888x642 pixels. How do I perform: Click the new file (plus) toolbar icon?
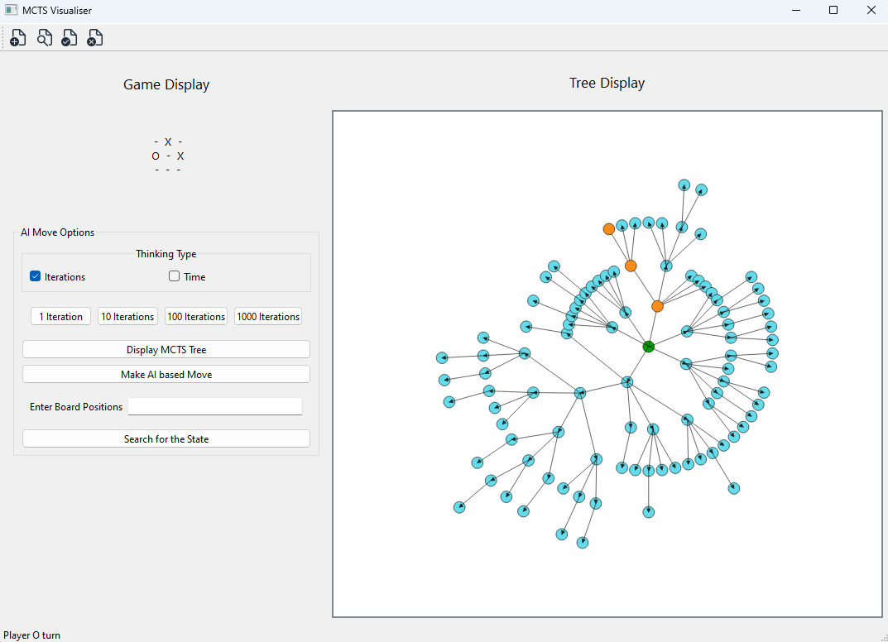click(x=17, y=37)
